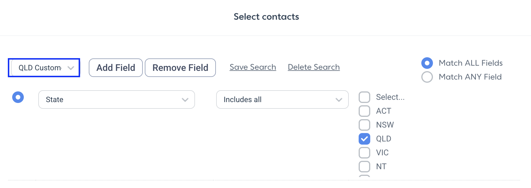Tick the Select... checkbox

pyautogui.click(x=364, y=97)
